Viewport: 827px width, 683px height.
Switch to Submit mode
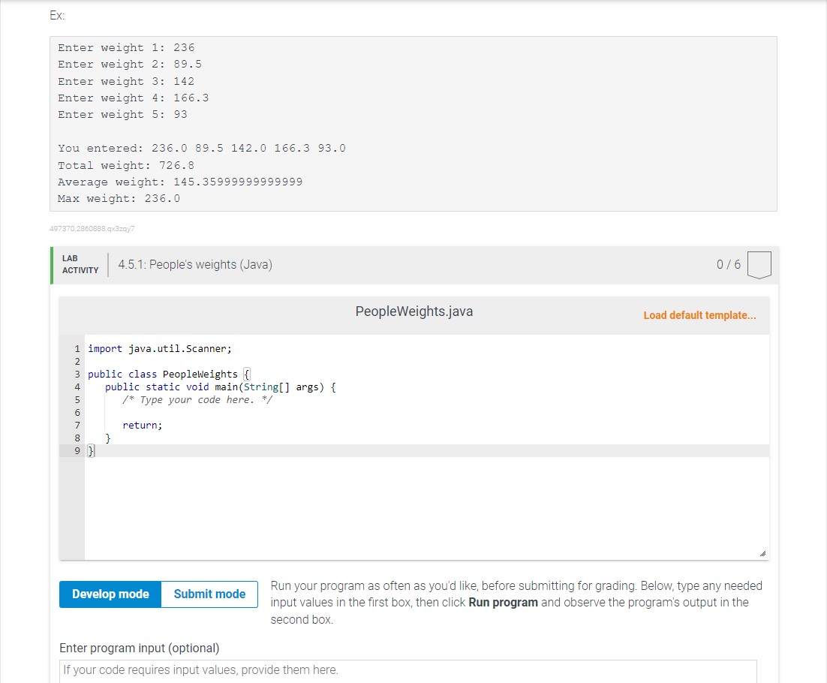209,594
